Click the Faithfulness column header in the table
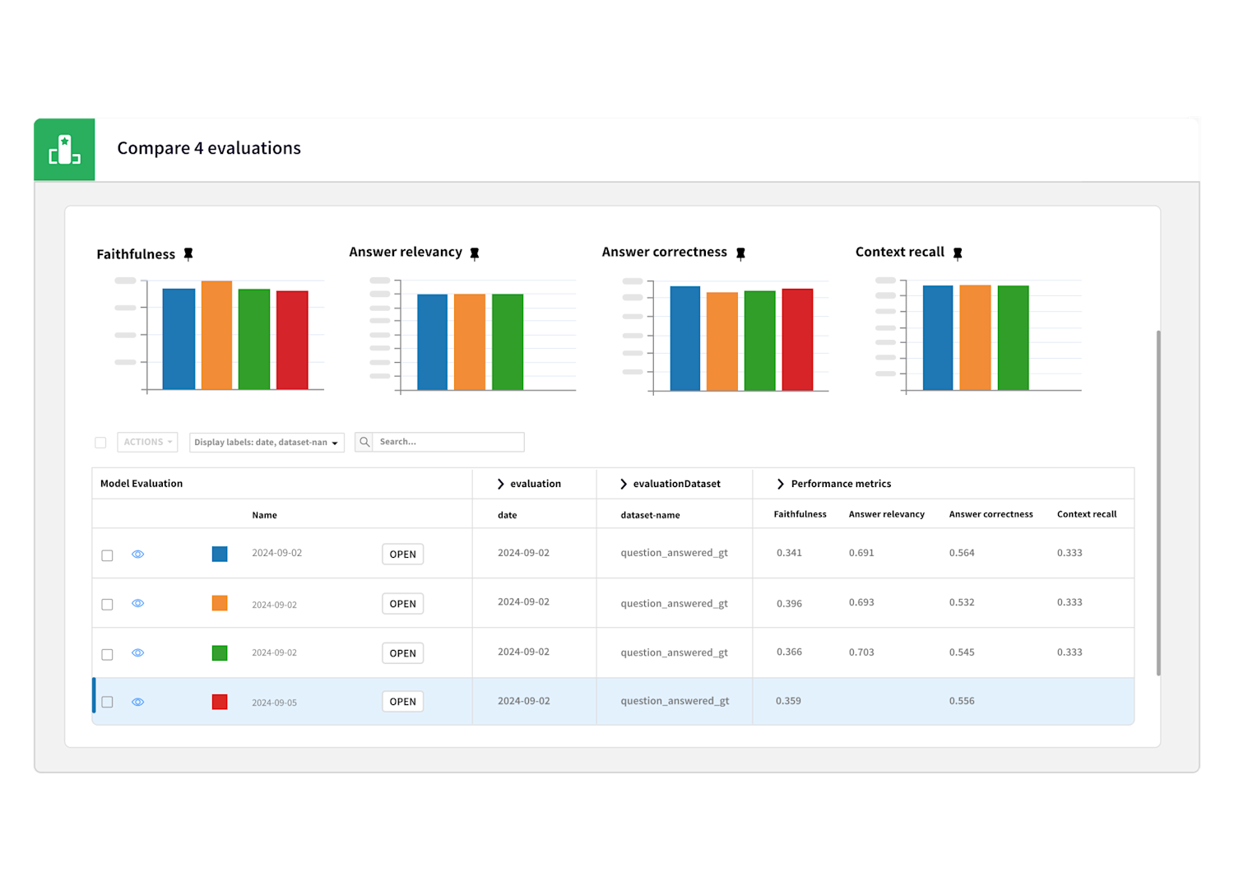 pyautogui.click(x=800, y=514)
